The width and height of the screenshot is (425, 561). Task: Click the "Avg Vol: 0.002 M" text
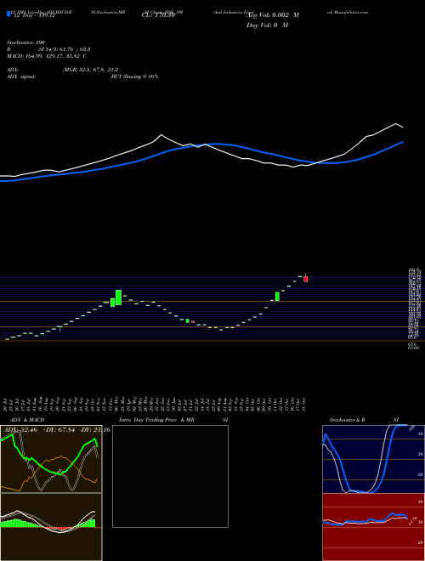(x=273, y=15)
